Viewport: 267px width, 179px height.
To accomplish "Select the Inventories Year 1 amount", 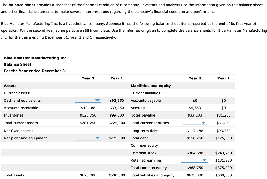I will pos(116,115).
